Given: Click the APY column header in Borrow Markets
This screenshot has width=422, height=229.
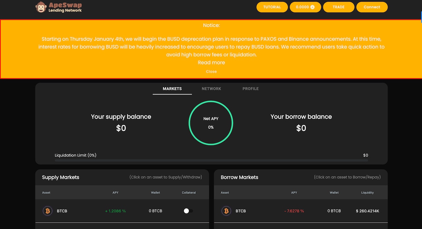Looking at the screenshot, I should click(294, 193).
